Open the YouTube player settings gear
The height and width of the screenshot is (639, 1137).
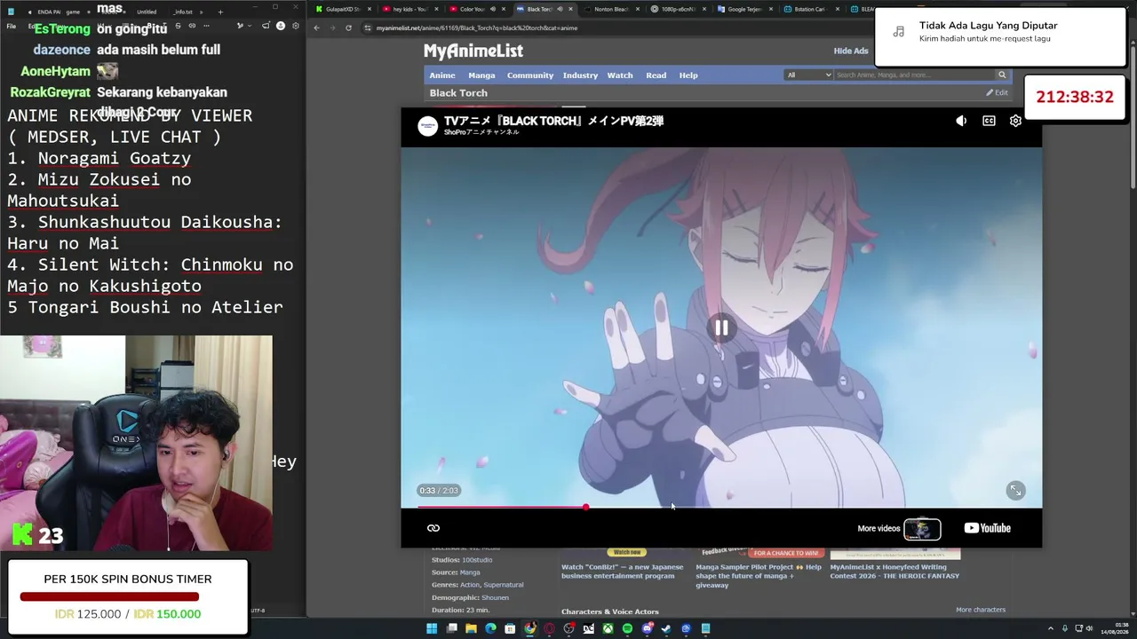pos(1015,121)
